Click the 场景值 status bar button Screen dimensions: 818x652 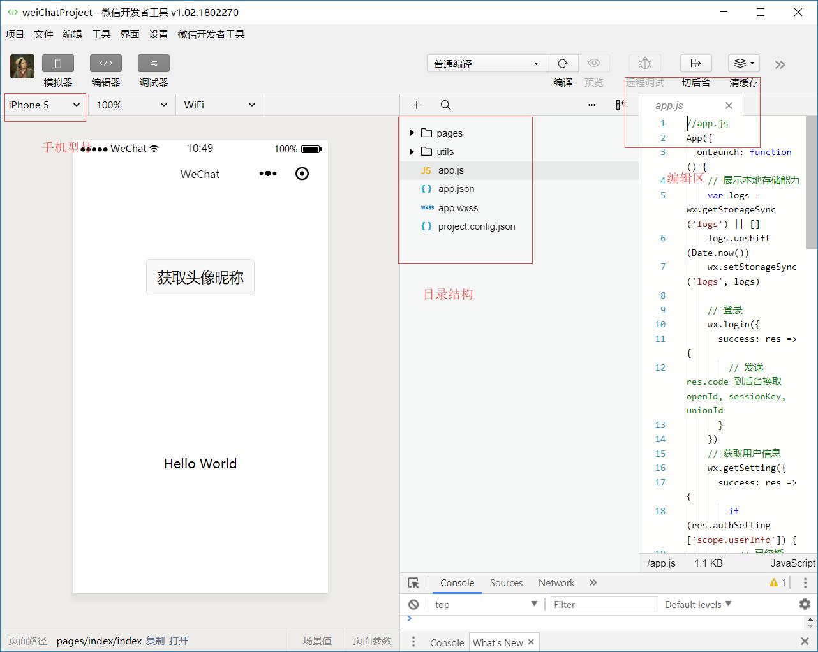[317, 641]
